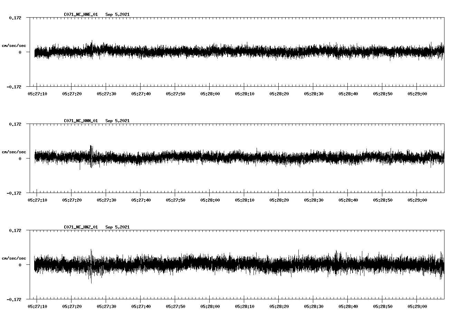Choose 05:28:20 under the HNZ trace

click(x=279, y=307)
